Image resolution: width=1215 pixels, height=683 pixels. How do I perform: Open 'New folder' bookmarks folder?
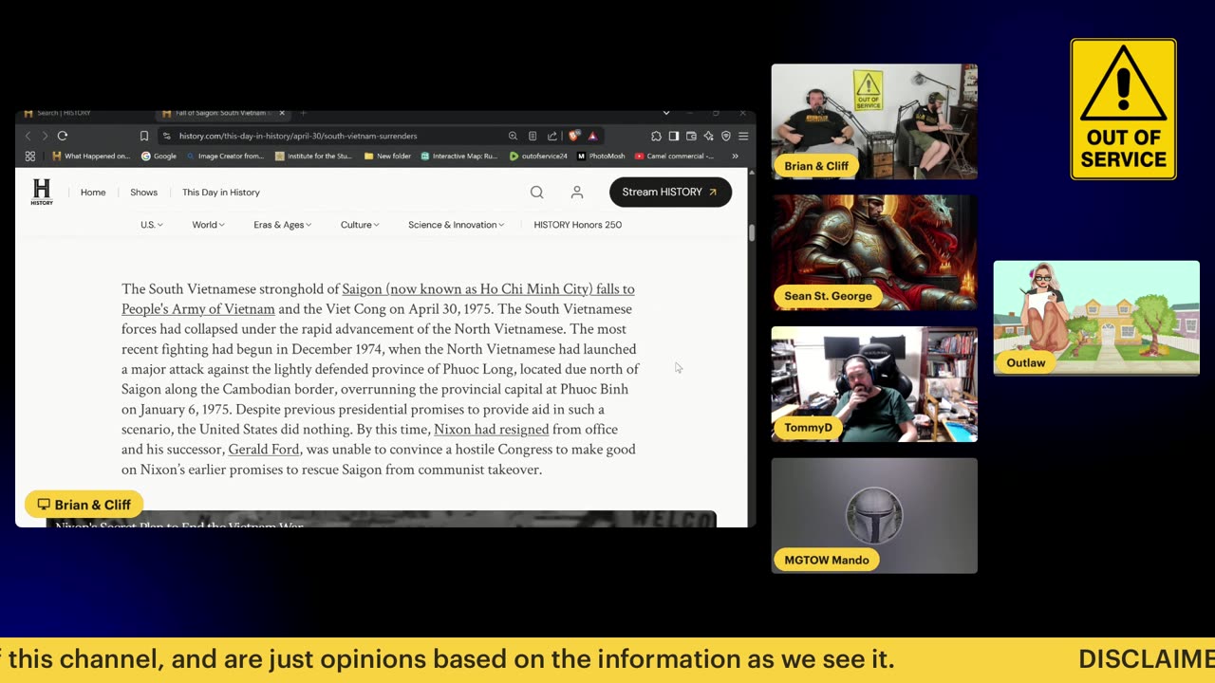[386, 156]
